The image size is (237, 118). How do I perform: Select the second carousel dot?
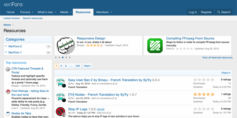tap(59, 57)
